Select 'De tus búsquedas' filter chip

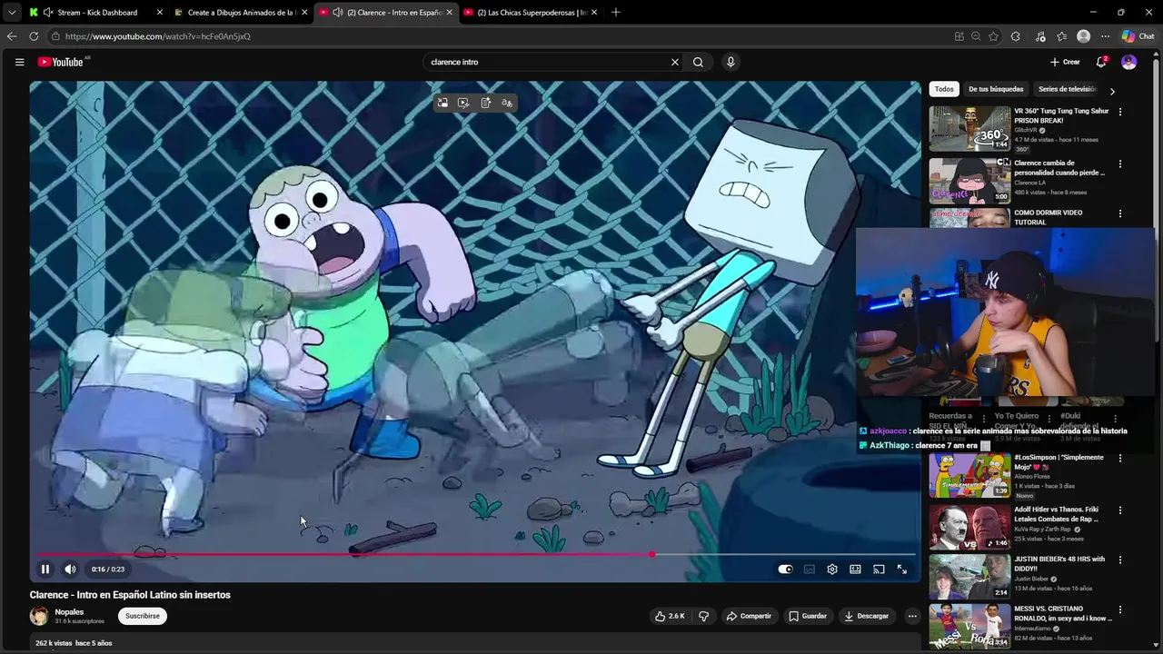click(996, 89)
